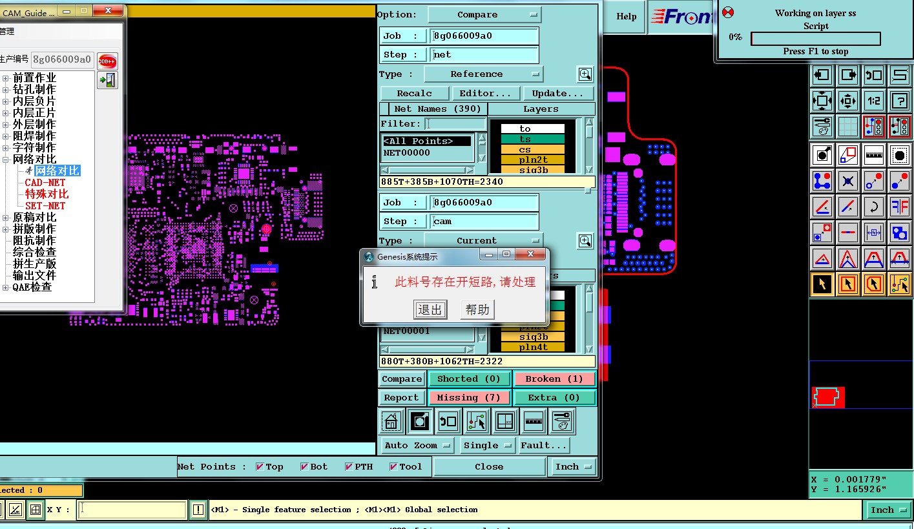Click the Editor... button
Screen dimensions: 914x529
click(x=485, y=93)
